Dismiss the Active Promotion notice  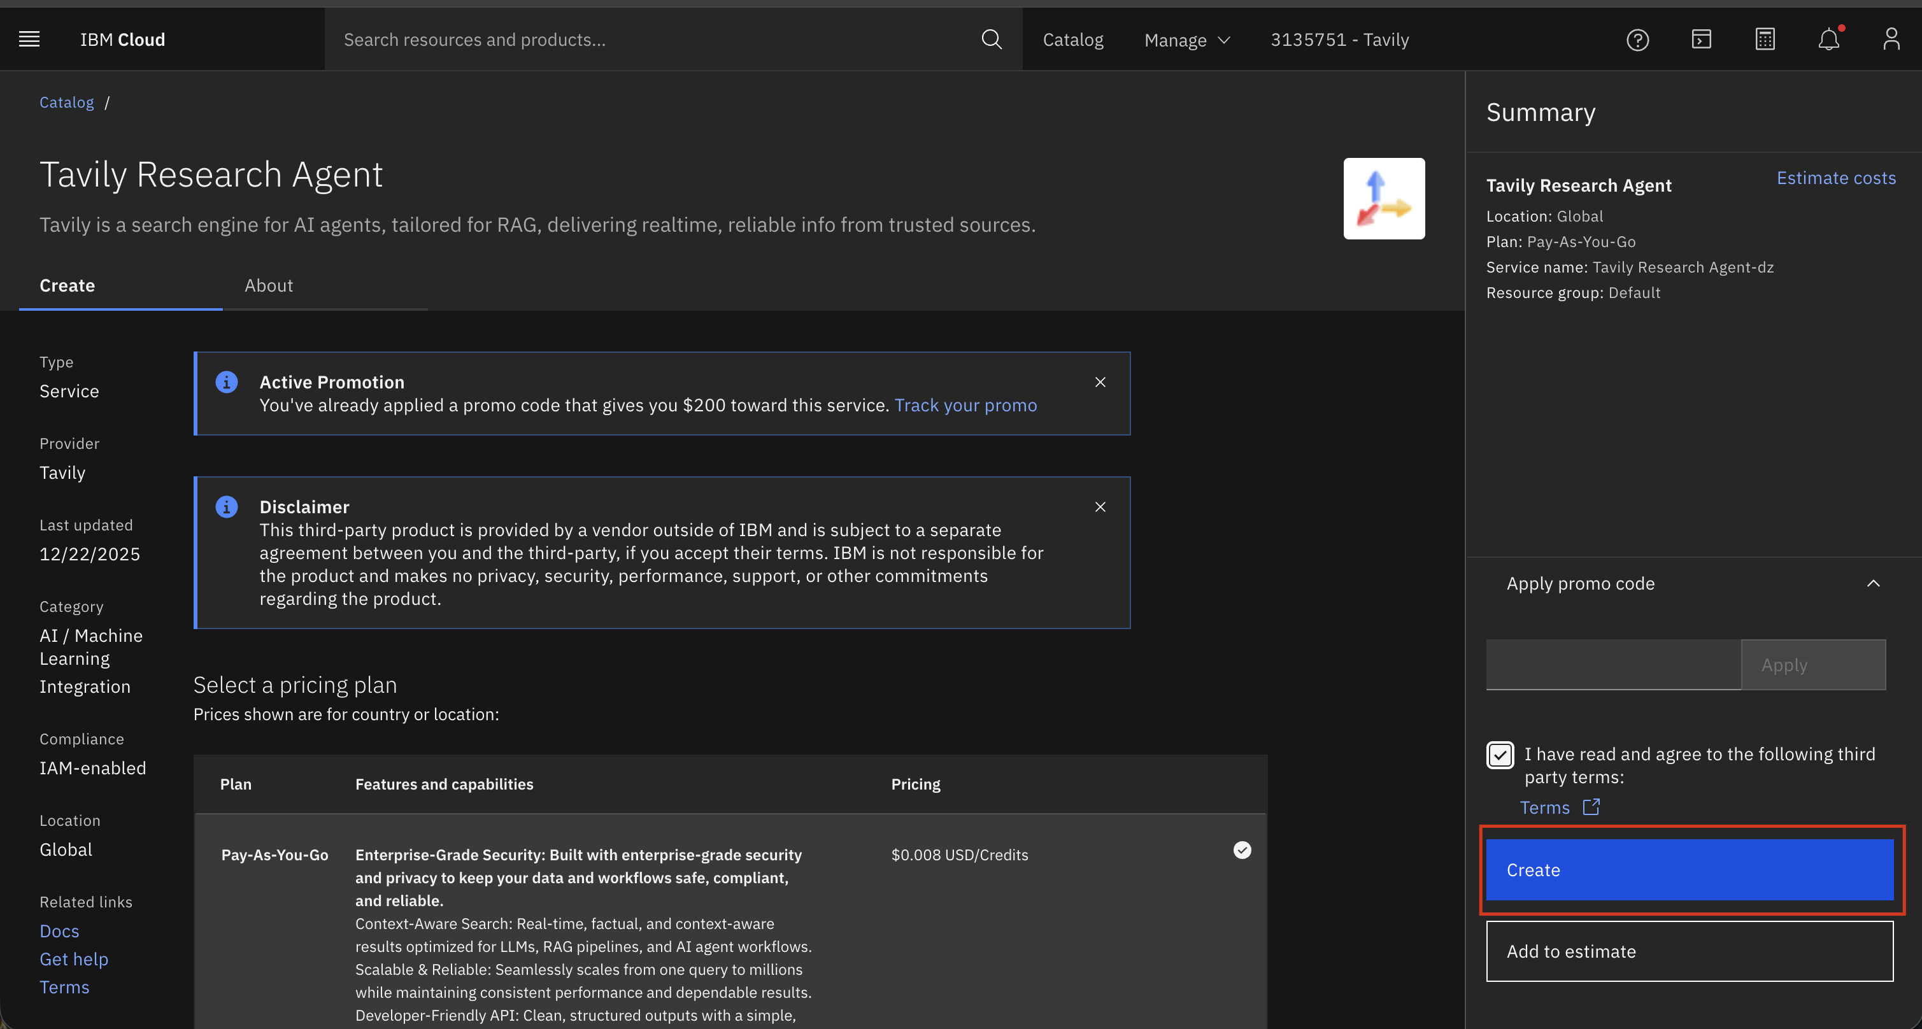point(1100,382)
